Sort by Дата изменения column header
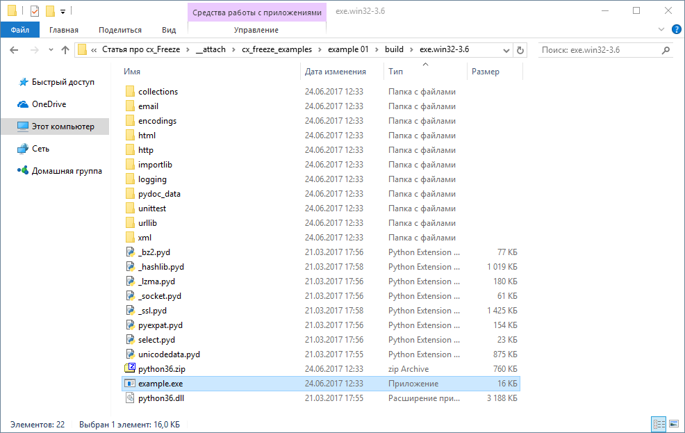685x433 pixels. pyautogui.click(x=335, y=72)
